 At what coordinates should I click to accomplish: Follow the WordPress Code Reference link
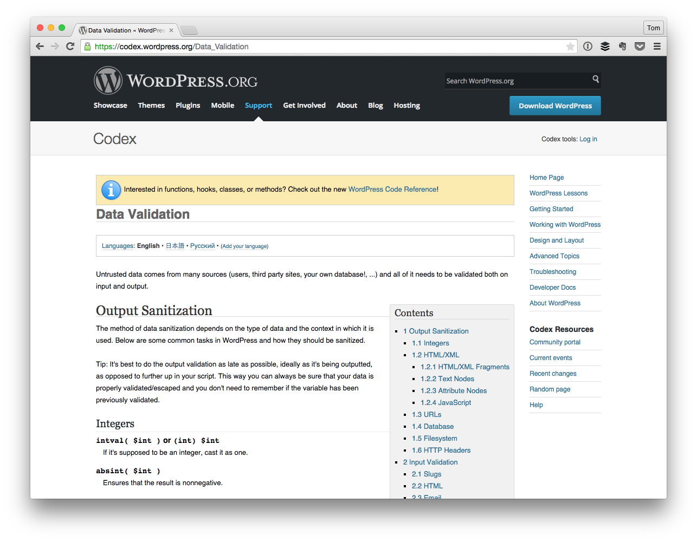pyautogui.click(x=392, y=190)
